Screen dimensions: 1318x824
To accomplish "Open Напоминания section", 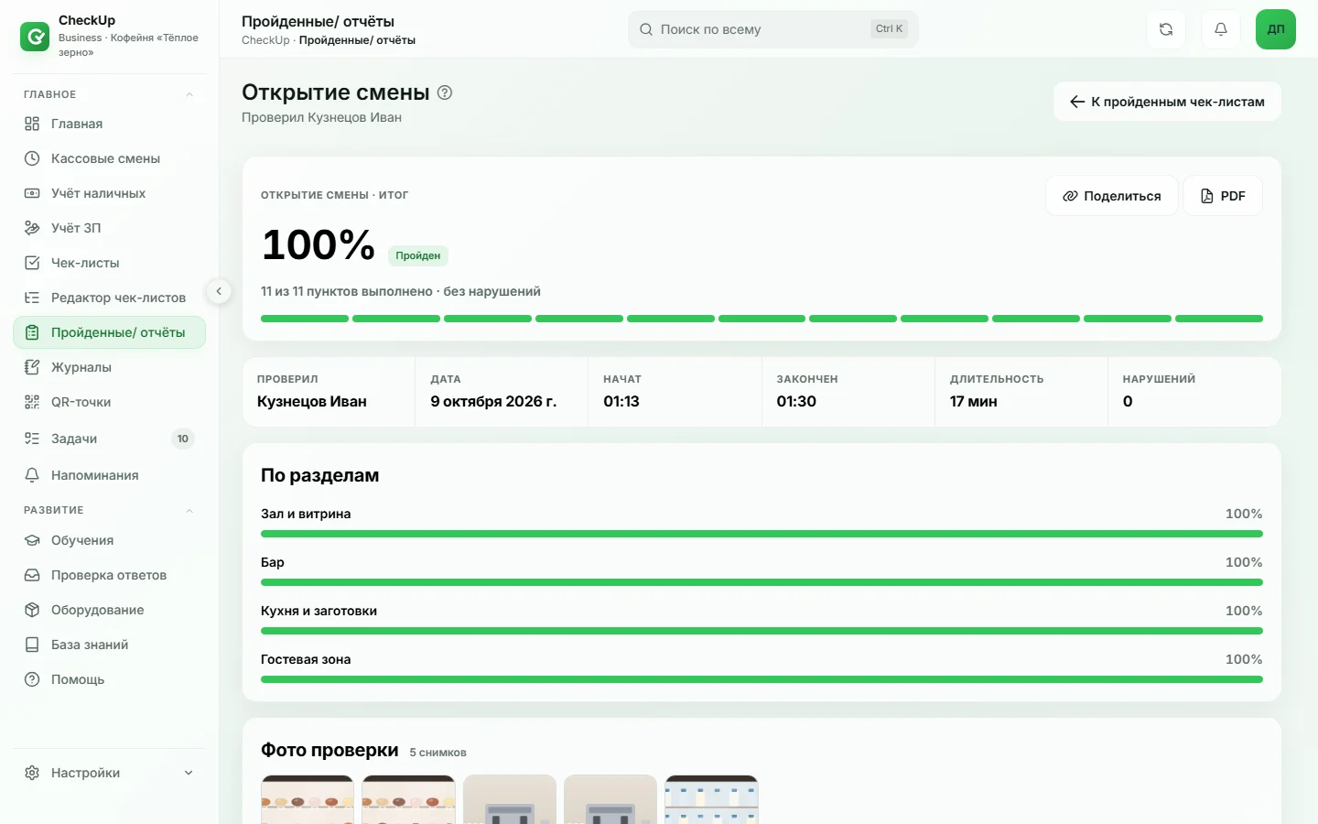I will (x=109, y=475).
